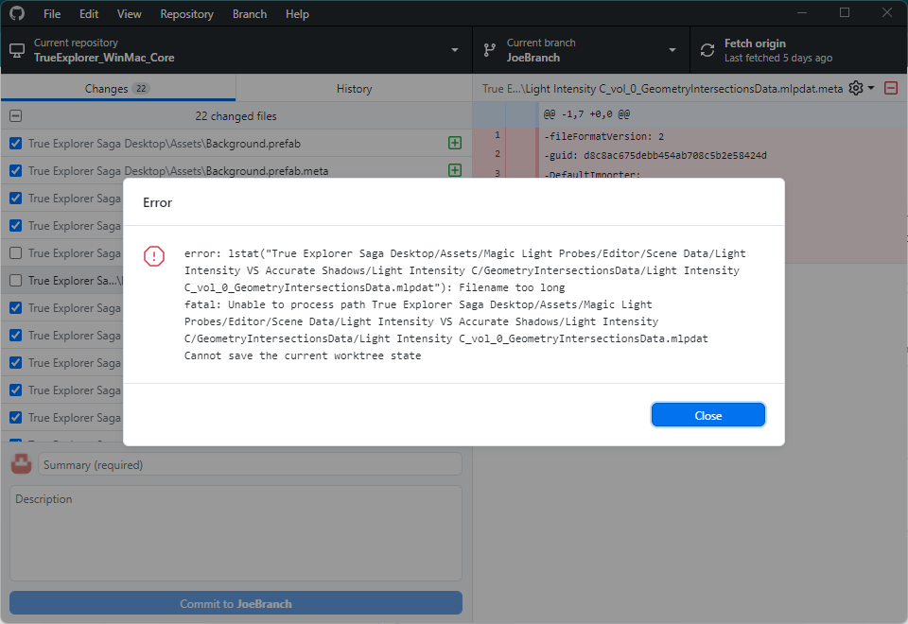This screenshot has height=624, width=908.
Task: Toggle the select-all files checkbox
Action: pyautogui.click(x=15, y=114)
